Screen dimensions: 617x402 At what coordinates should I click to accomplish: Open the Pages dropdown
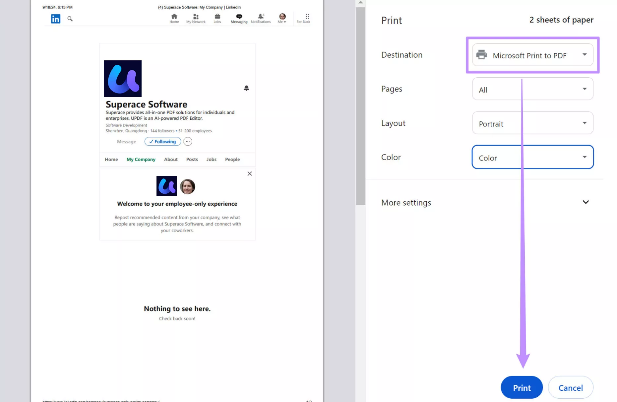[532, 89]
